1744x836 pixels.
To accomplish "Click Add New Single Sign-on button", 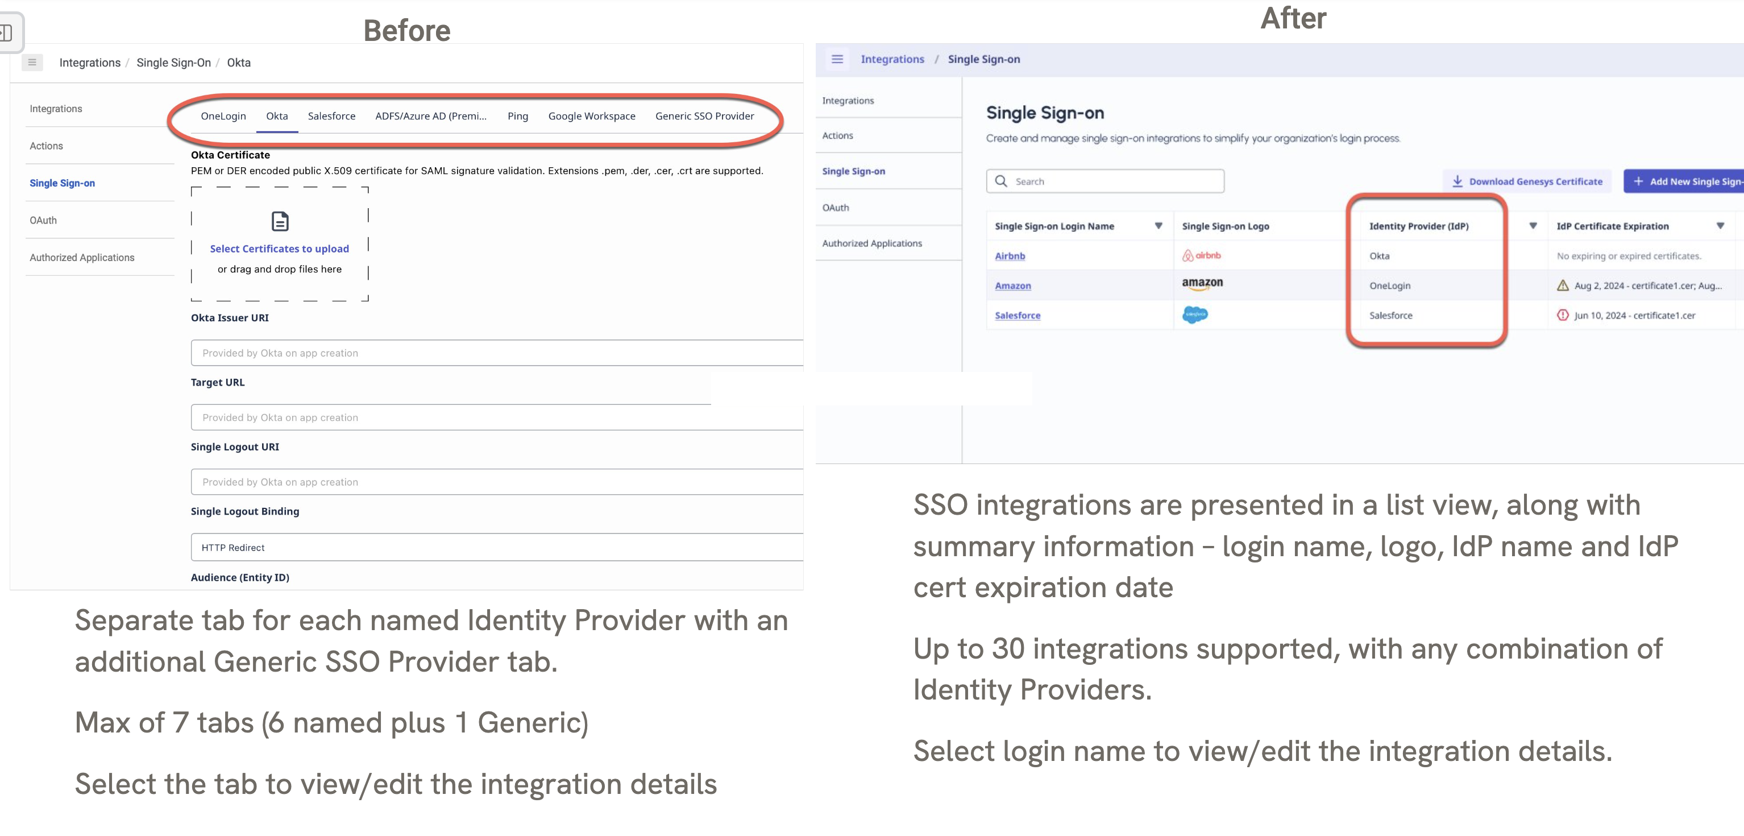I will tap(1684, 181).
